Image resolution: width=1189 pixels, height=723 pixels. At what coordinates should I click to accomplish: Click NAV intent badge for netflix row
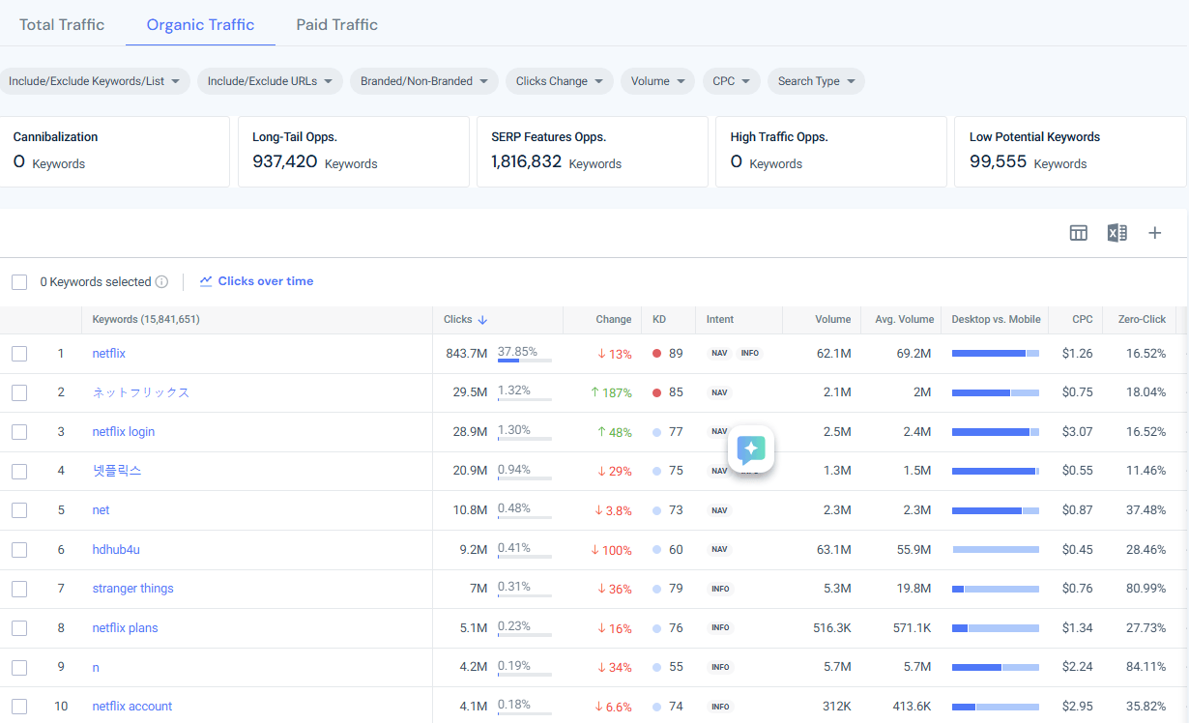click(x=719, y=354)
